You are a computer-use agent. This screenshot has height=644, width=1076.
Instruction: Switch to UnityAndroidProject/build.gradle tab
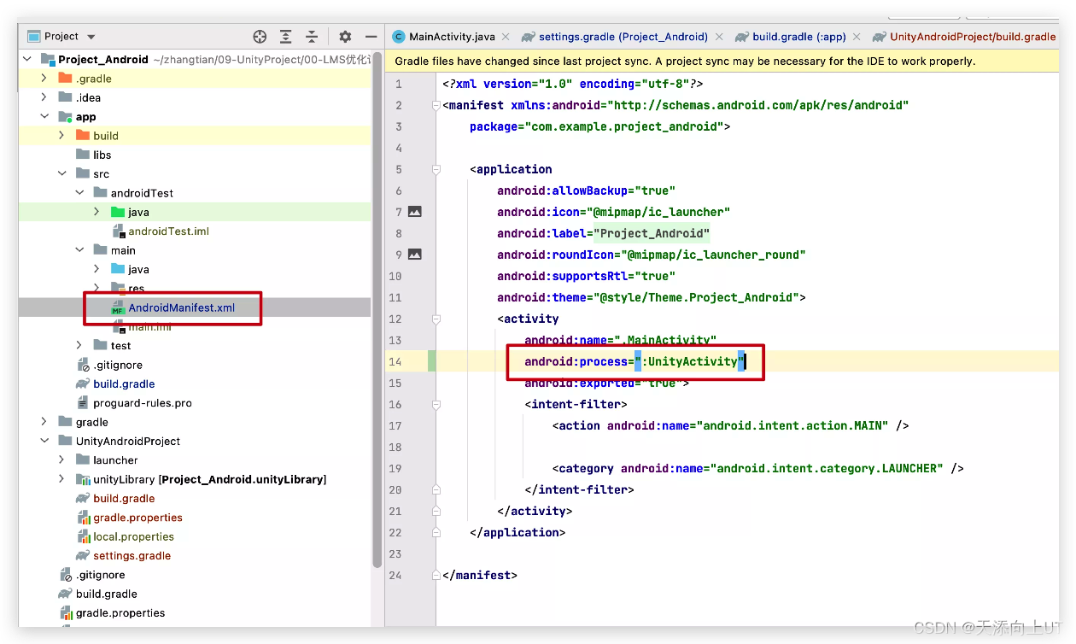click(964, 37)
